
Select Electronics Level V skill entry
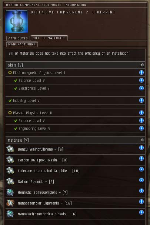point(75,88)
